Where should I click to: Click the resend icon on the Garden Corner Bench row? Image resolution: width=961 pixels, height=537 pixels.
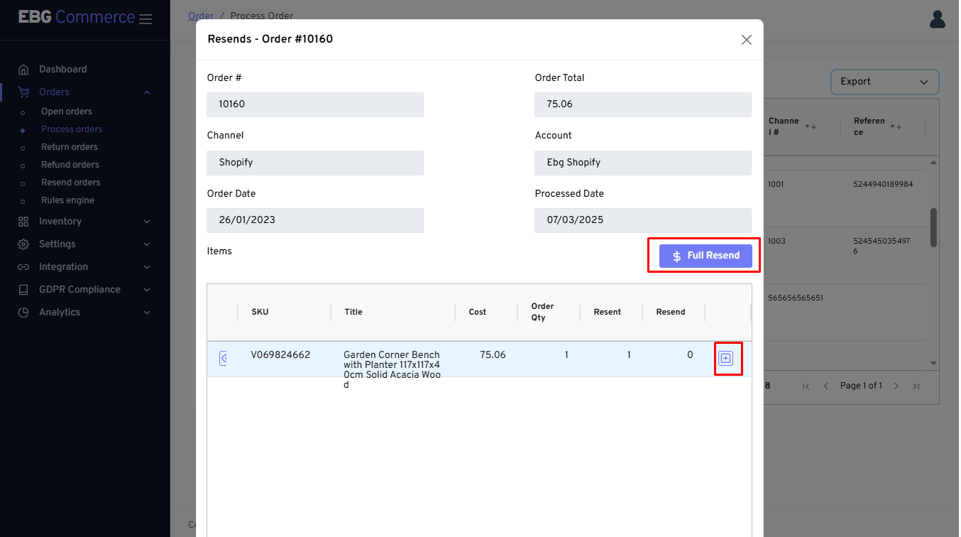pyautogui.click(x=728, y=359)
